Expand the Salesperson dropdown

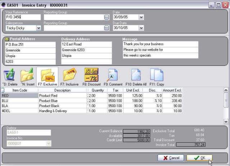38,28
